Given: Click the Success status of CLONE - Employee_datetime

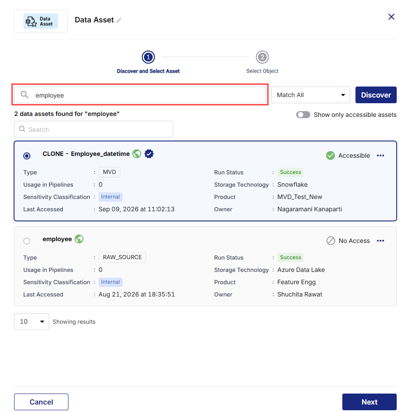Looking at the screenshot, I should click(291, 172).
